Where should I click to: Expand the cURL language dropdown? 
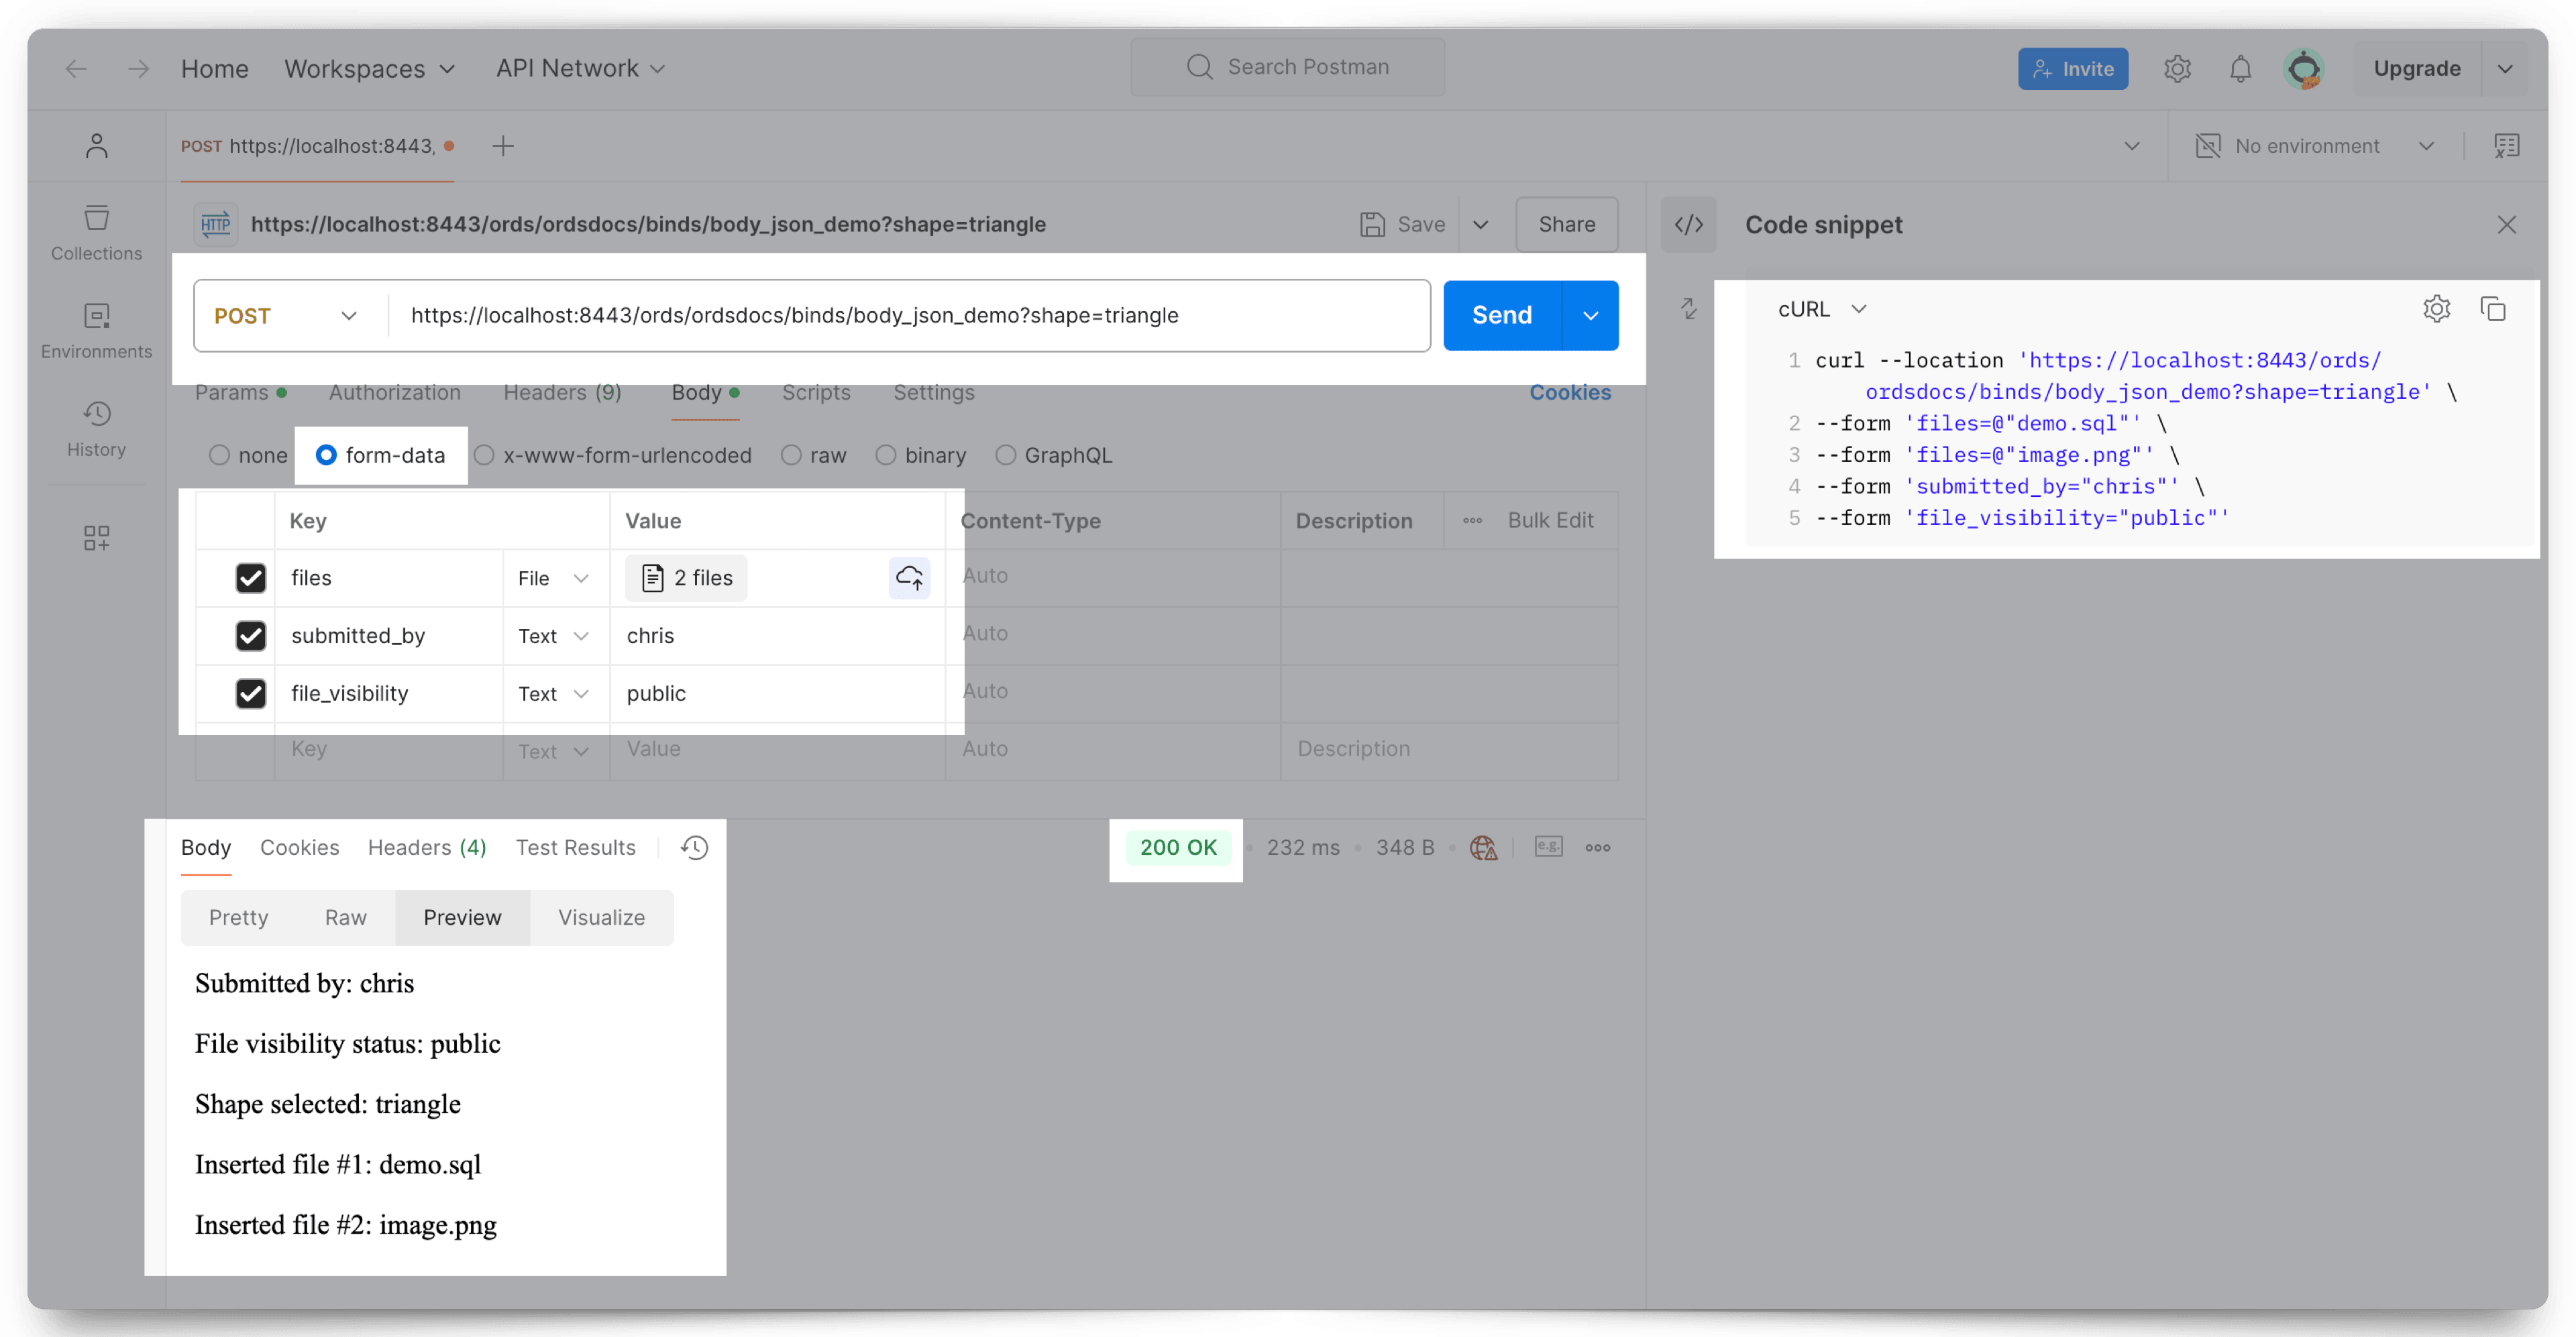click(1821, 308)
